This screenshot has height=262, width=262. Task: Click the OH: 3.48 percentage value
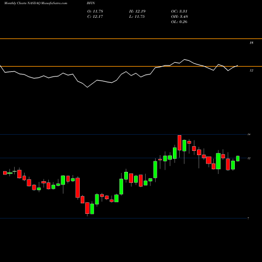[180, 17]
